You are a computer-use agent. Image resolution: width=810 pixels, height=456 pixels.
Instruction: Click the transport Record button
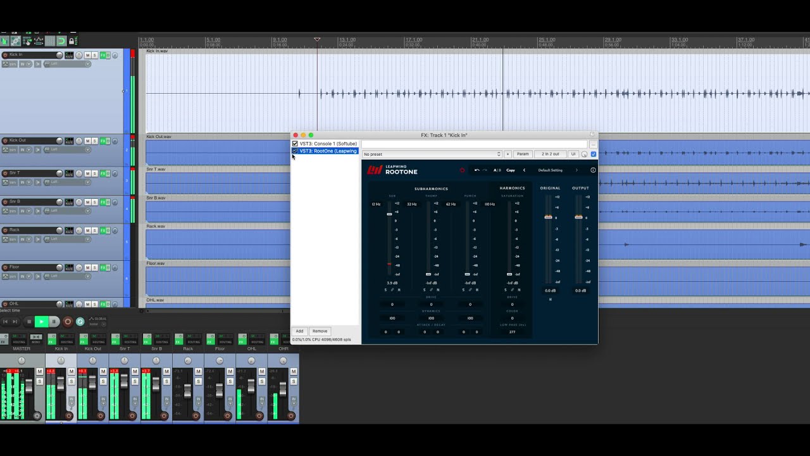68,322
